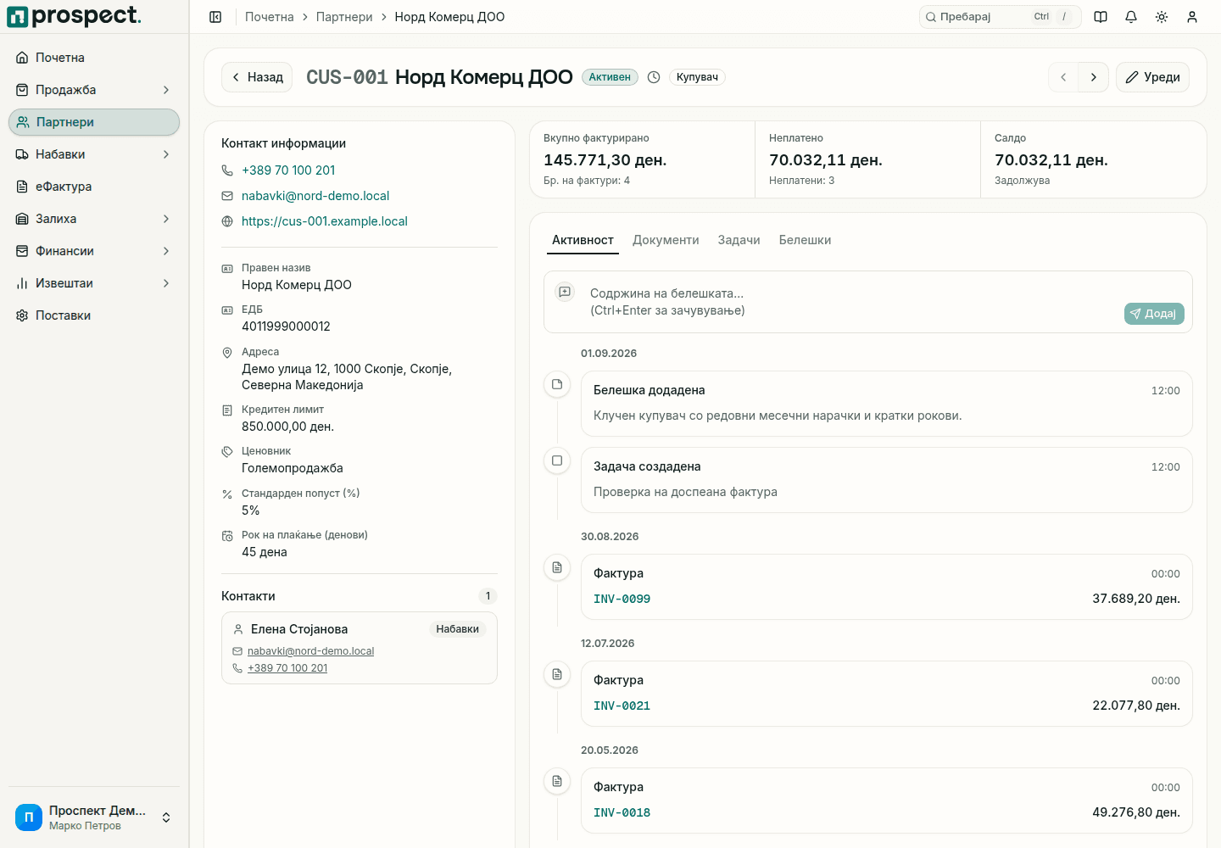1221x848 pixels.
Task: Collapse the sidebar panel icon
Action: (x=215, y=17)
